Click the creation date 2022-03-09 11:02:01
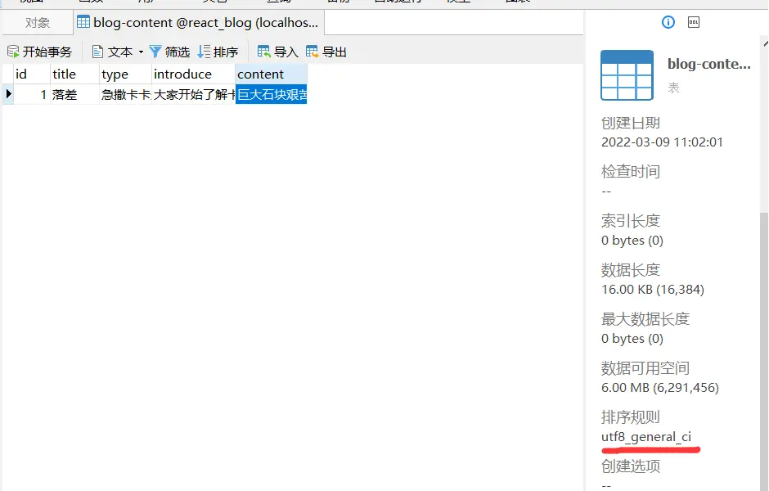769x491 pixels. (x=662, y=142)
